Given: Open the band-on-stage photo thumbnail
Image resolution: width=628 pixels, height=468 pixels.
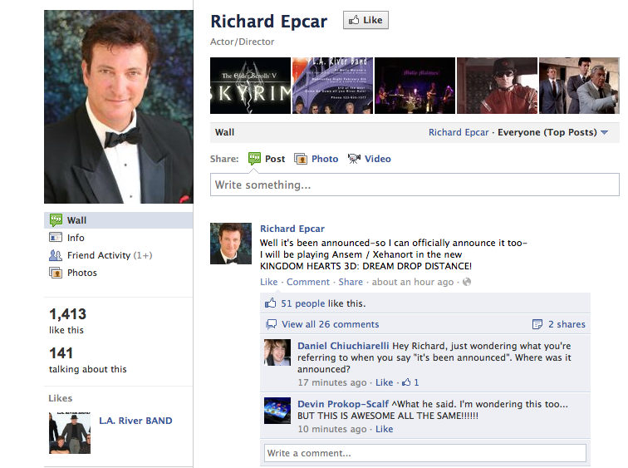Looking at the screenshot, I should coord(415,86).
